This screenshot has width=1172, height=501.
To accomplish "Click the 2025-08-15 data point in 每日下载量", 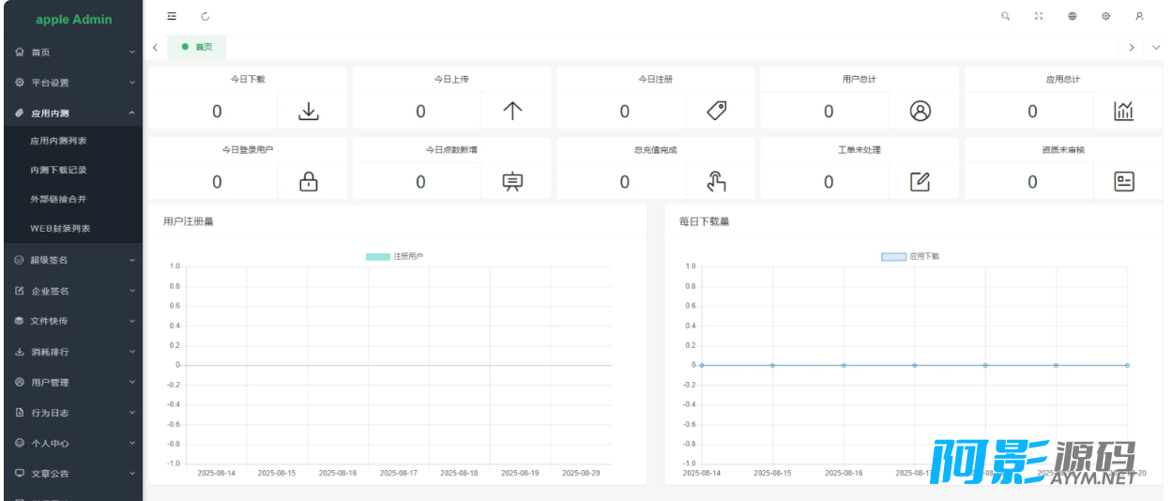I will 772,365.
